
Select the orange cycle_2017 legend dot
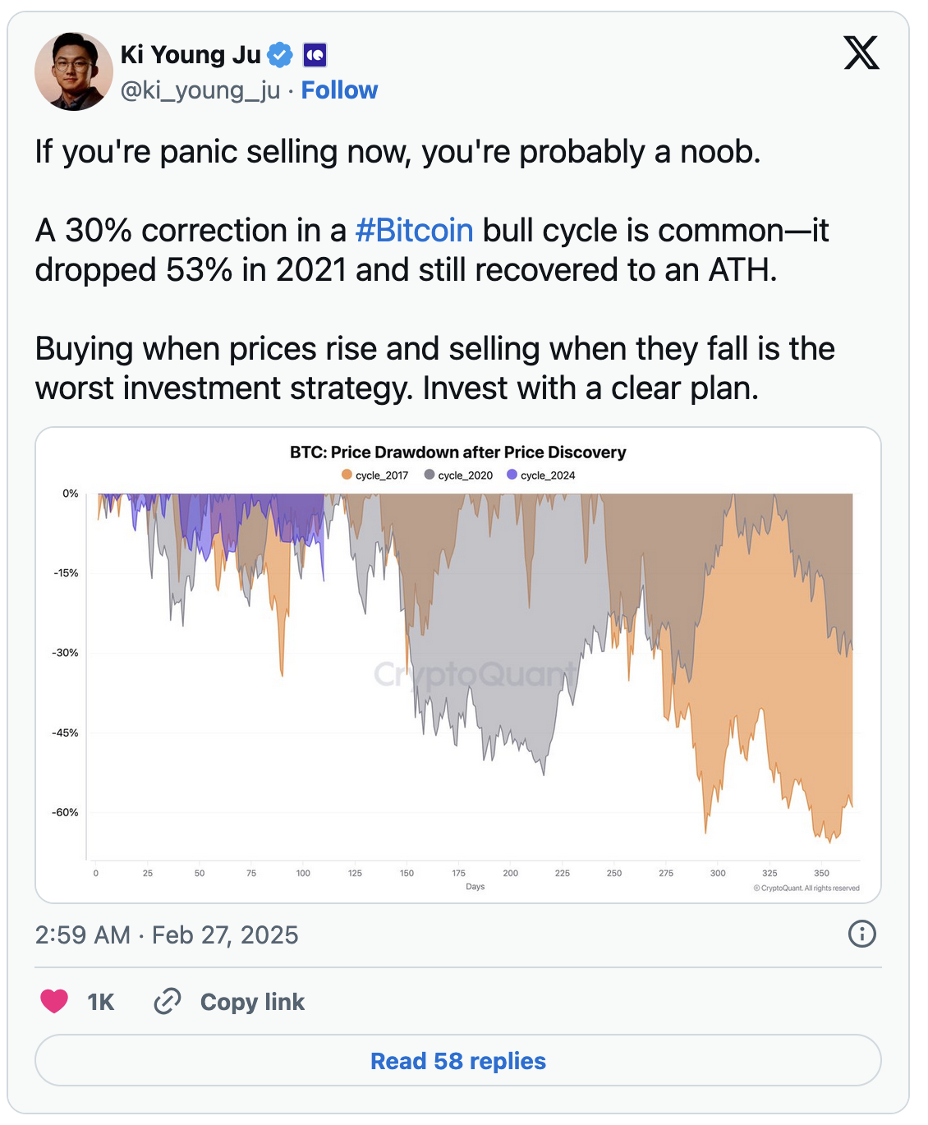pyautogui.click(x=345, y=475)
